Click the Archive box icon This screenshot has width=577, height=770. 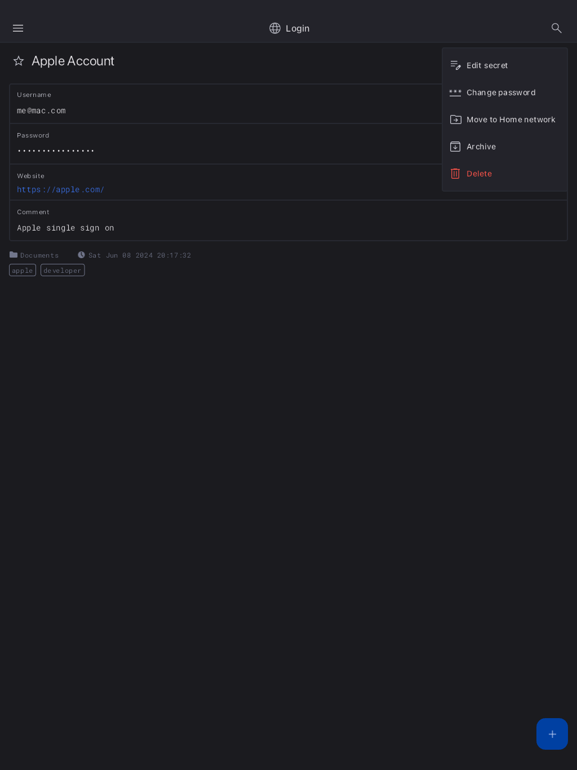click(x=455, y=147)
